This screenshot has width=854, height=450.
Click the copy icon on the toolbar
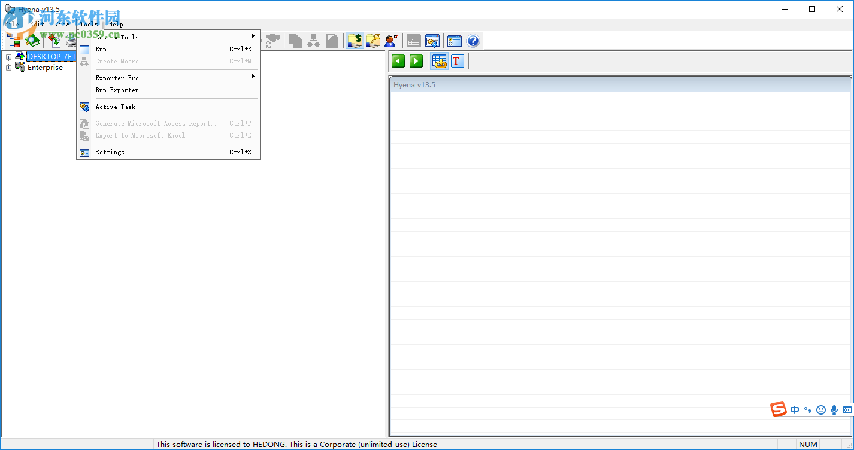[295, 41]
